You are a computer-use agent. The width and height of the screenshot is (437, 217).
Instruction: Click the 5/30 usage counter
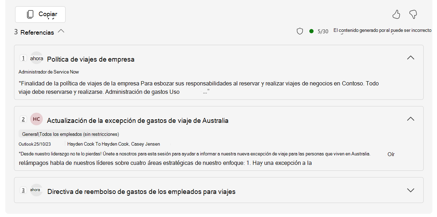click(x=323, y=31)
